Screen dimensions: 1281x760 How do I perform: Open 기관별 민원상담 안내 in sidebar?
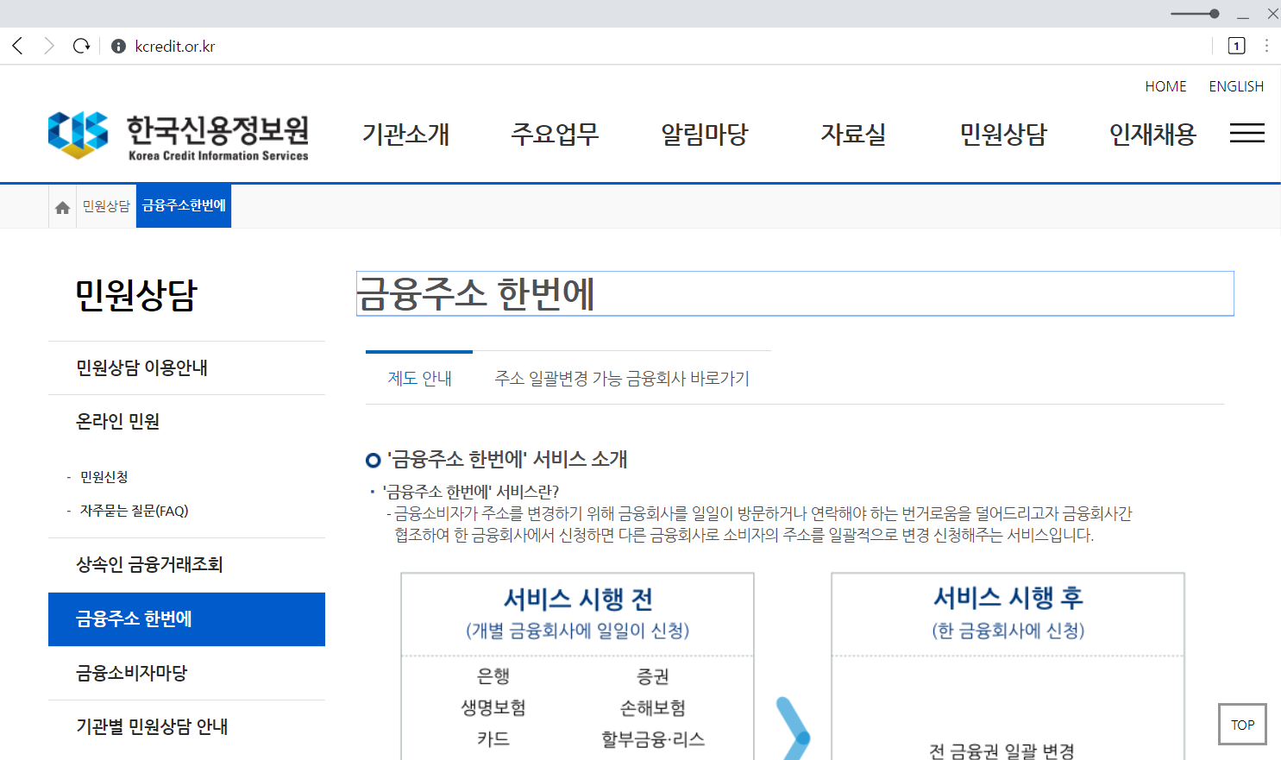186,726
